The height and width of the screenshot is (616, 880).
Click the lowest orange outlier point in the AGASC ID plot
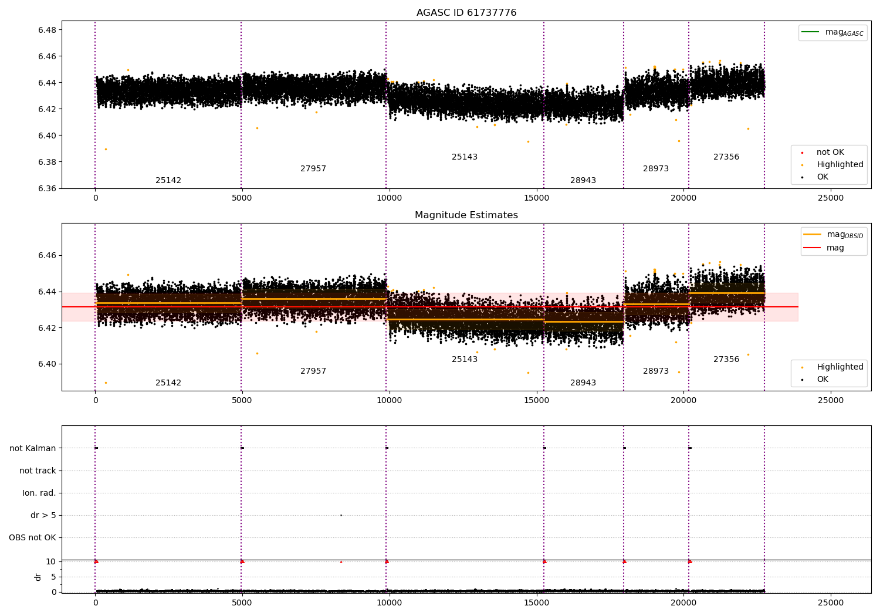click(106, 149)
